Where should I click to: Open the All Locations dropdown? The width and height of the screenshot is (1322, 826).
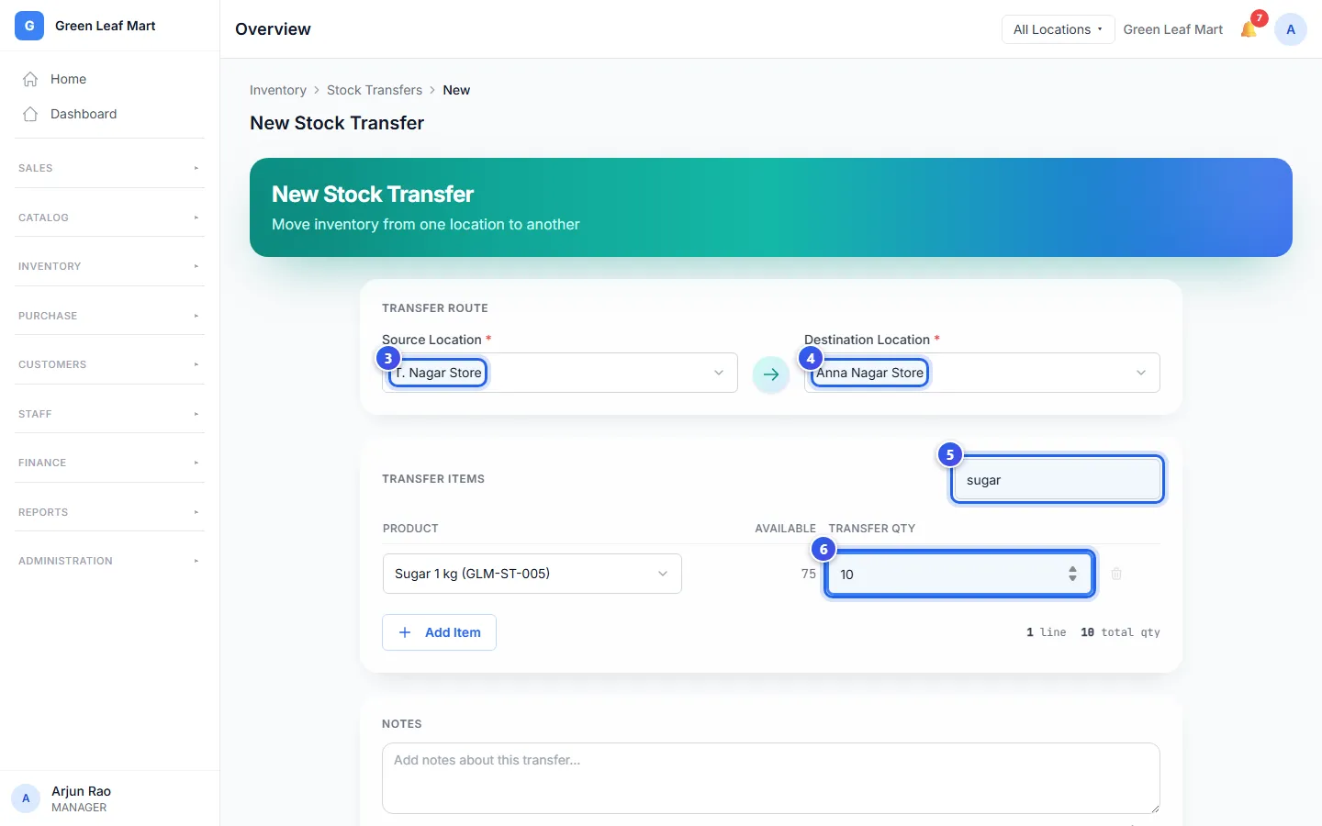click(x=1058, y=29)
